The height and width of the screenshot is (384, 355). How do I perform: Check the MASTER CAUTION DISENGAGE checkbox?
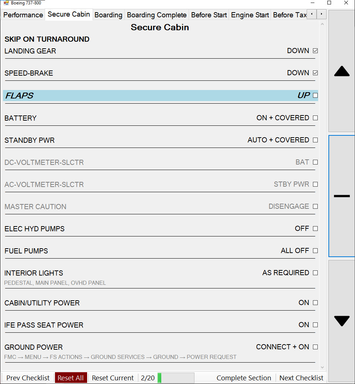[315, 206]
